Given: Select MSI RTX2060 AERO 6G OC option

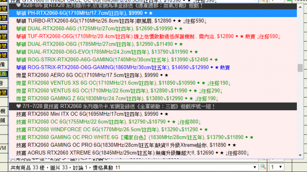Looking at the screenshot, I should click(x=153, y=75).
